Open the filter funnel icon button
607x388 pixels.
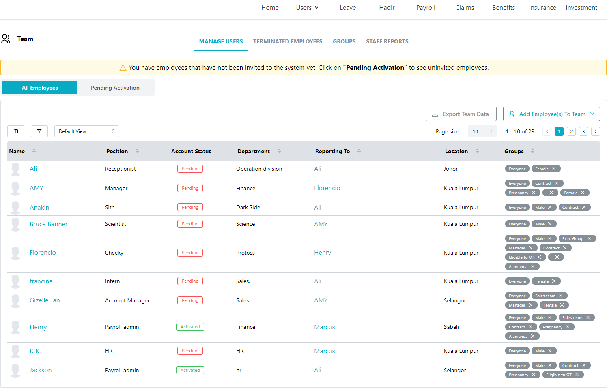tap(39, 131)
